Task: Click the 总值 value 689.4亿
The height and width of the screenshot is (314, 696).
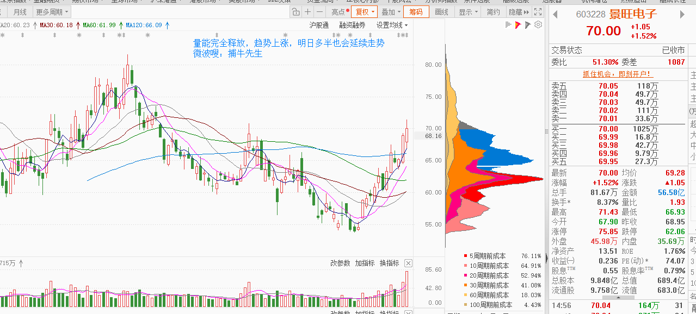Action: [672, 280]
